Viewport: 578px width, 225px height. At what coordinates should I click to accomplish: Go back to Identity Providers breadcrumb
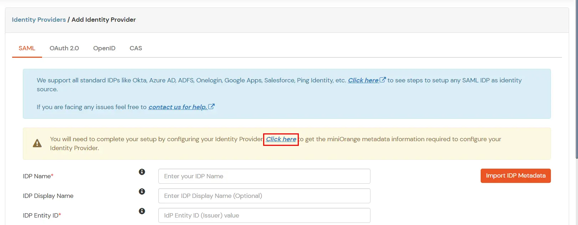pos(39,20)
